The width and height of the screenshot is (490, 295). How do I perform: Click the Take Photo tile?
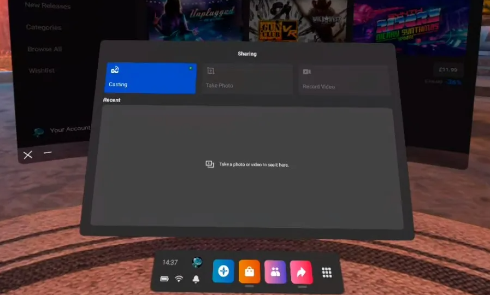(x=247, y=79)
